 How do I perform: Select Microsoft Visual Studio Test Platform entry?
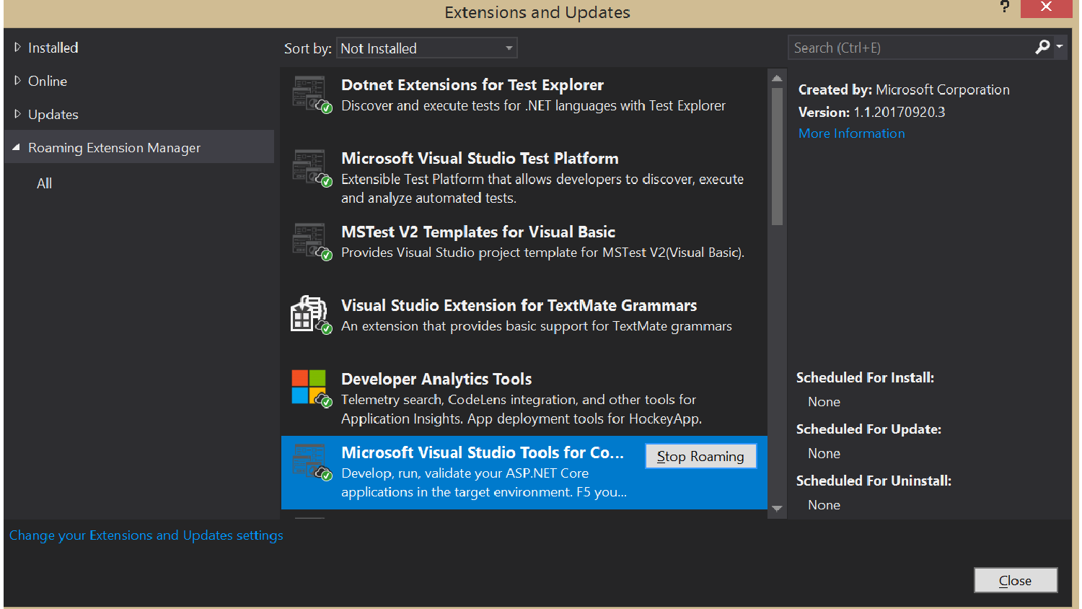point(524,177)
